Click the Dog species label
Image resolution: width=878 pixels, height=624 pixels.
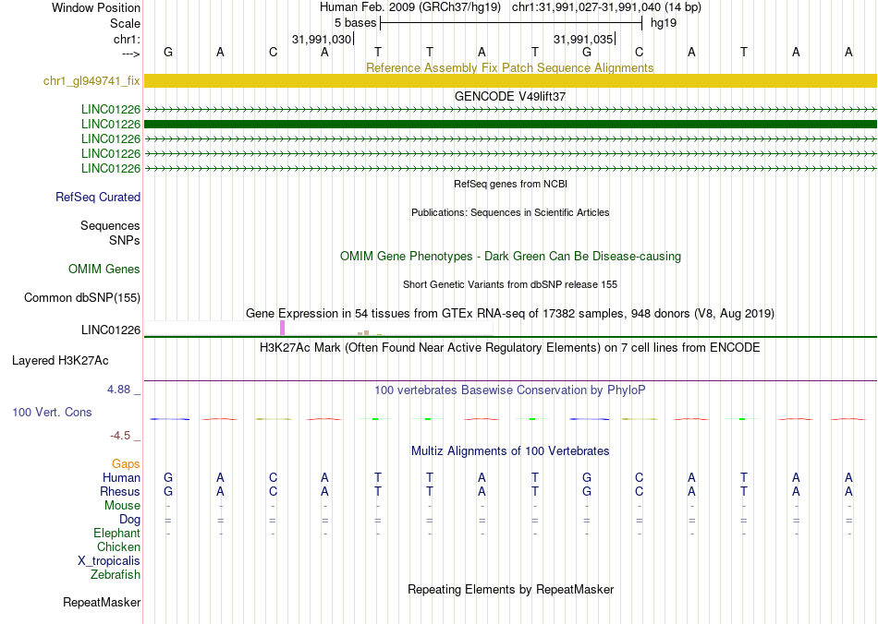click(129, 520)
